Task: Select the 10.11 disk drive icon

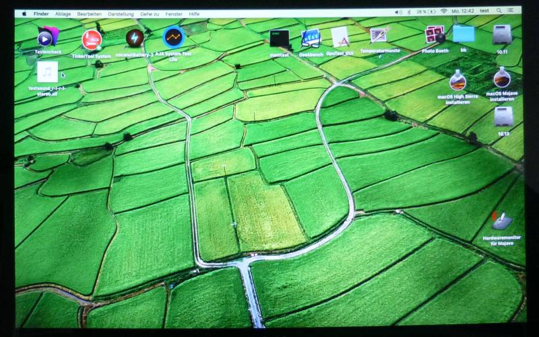Action: (502, 35)
